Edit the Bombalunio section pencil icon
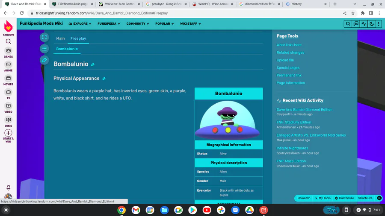The width and height of the screenshot is (385, 216). click(x=93, y=64)
